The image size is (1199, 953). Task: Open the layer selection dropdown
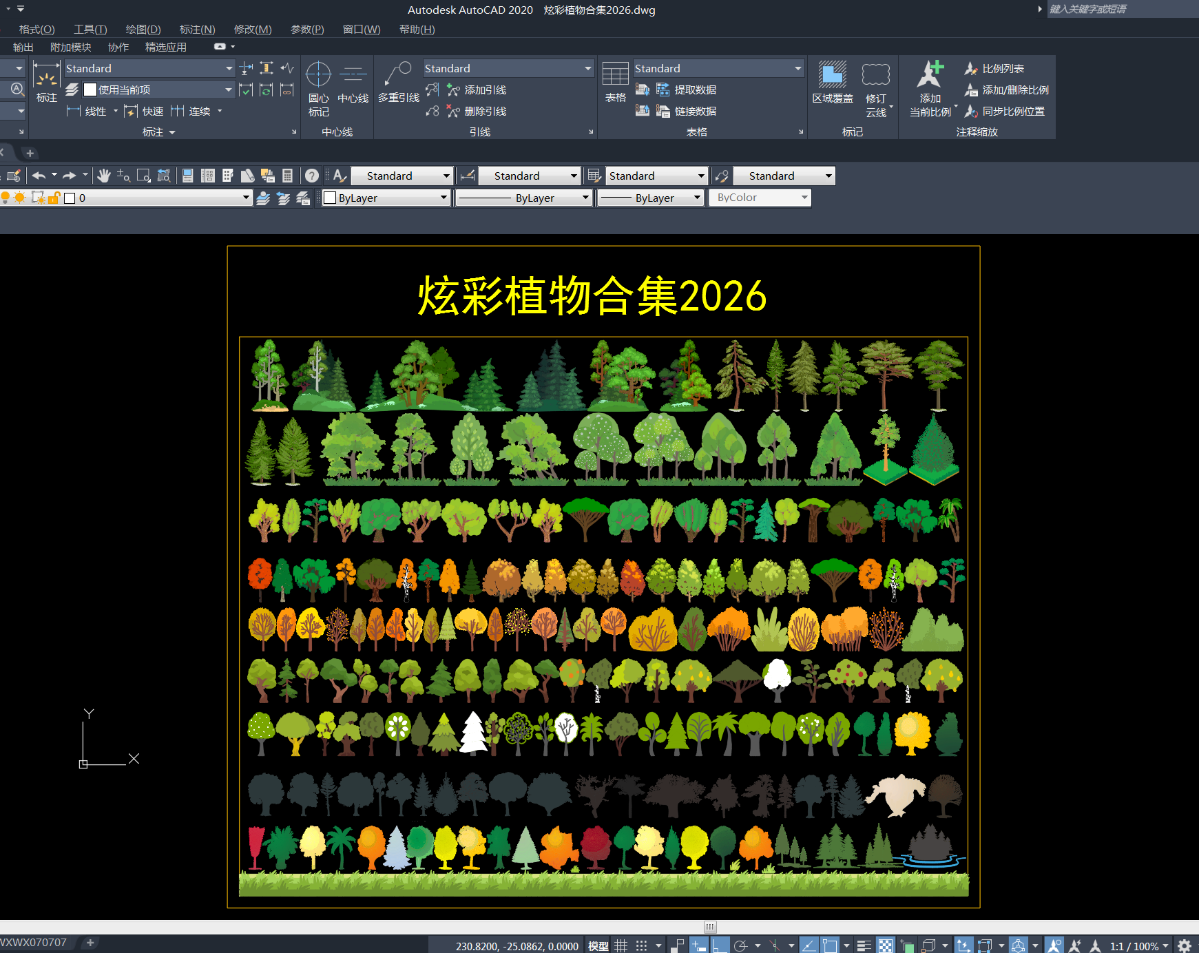(x=247, y=198)
